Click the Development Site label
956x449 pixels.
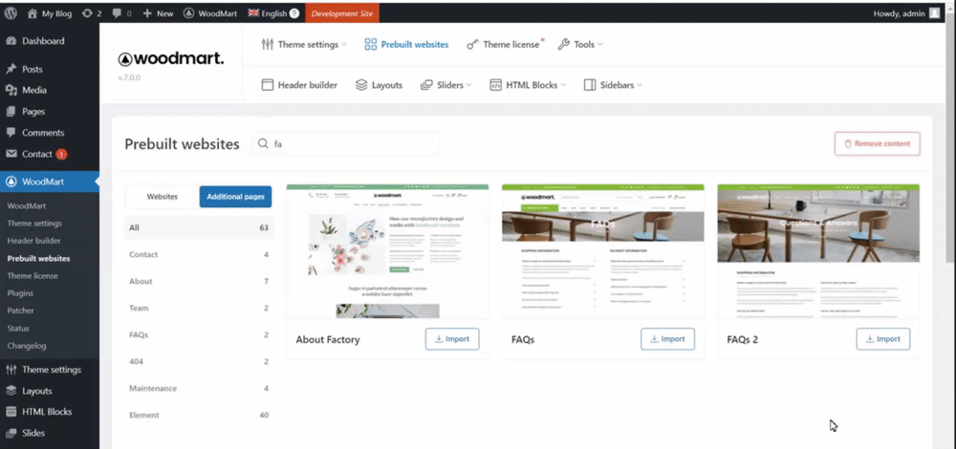tap(342, 13)
